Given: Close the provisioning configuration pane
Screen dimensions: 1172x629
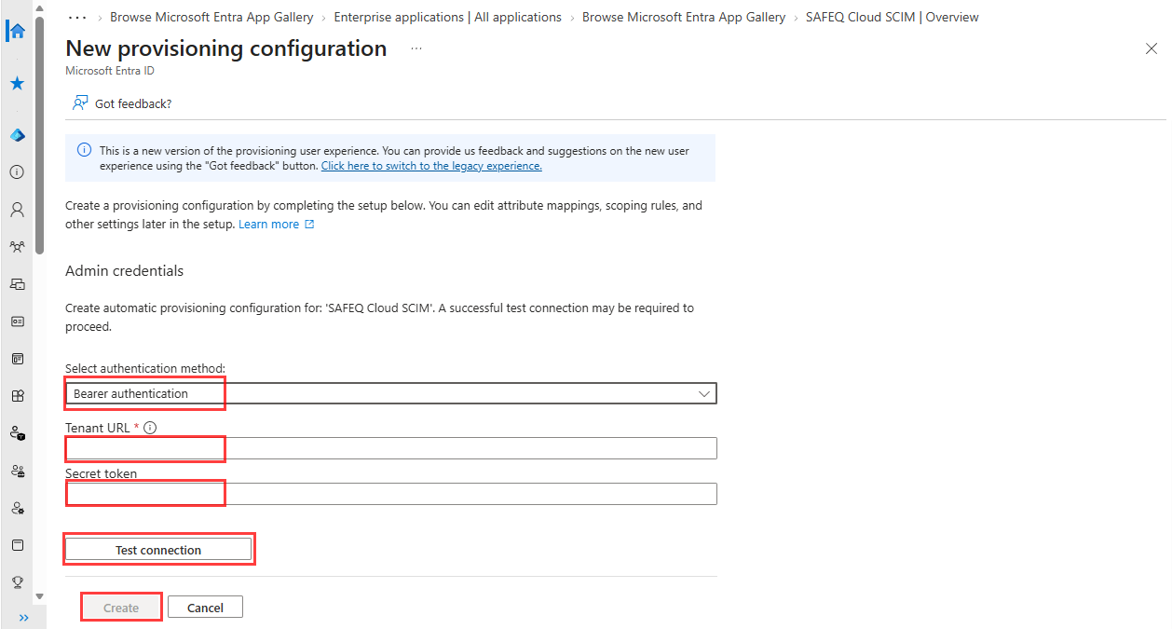Looking at the screenshot, I should pyautogui.click(x=1152, y=48).
